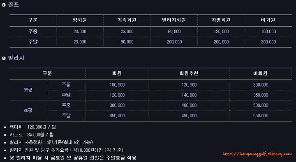The width and height of the screenshot is (296, 162).
Task: Select the 정회원 column header
Action: (x=80, y=20)
